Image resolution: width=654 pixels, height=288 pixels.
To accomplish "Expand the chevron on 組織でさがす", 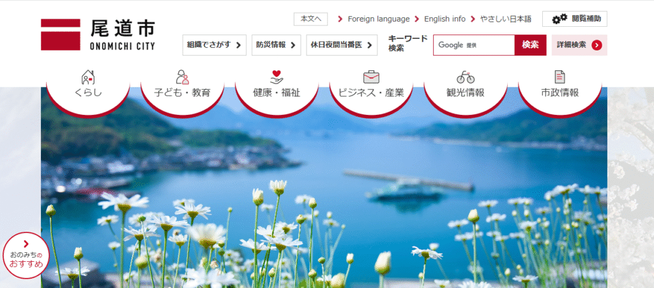I will [x=239, y=45].
